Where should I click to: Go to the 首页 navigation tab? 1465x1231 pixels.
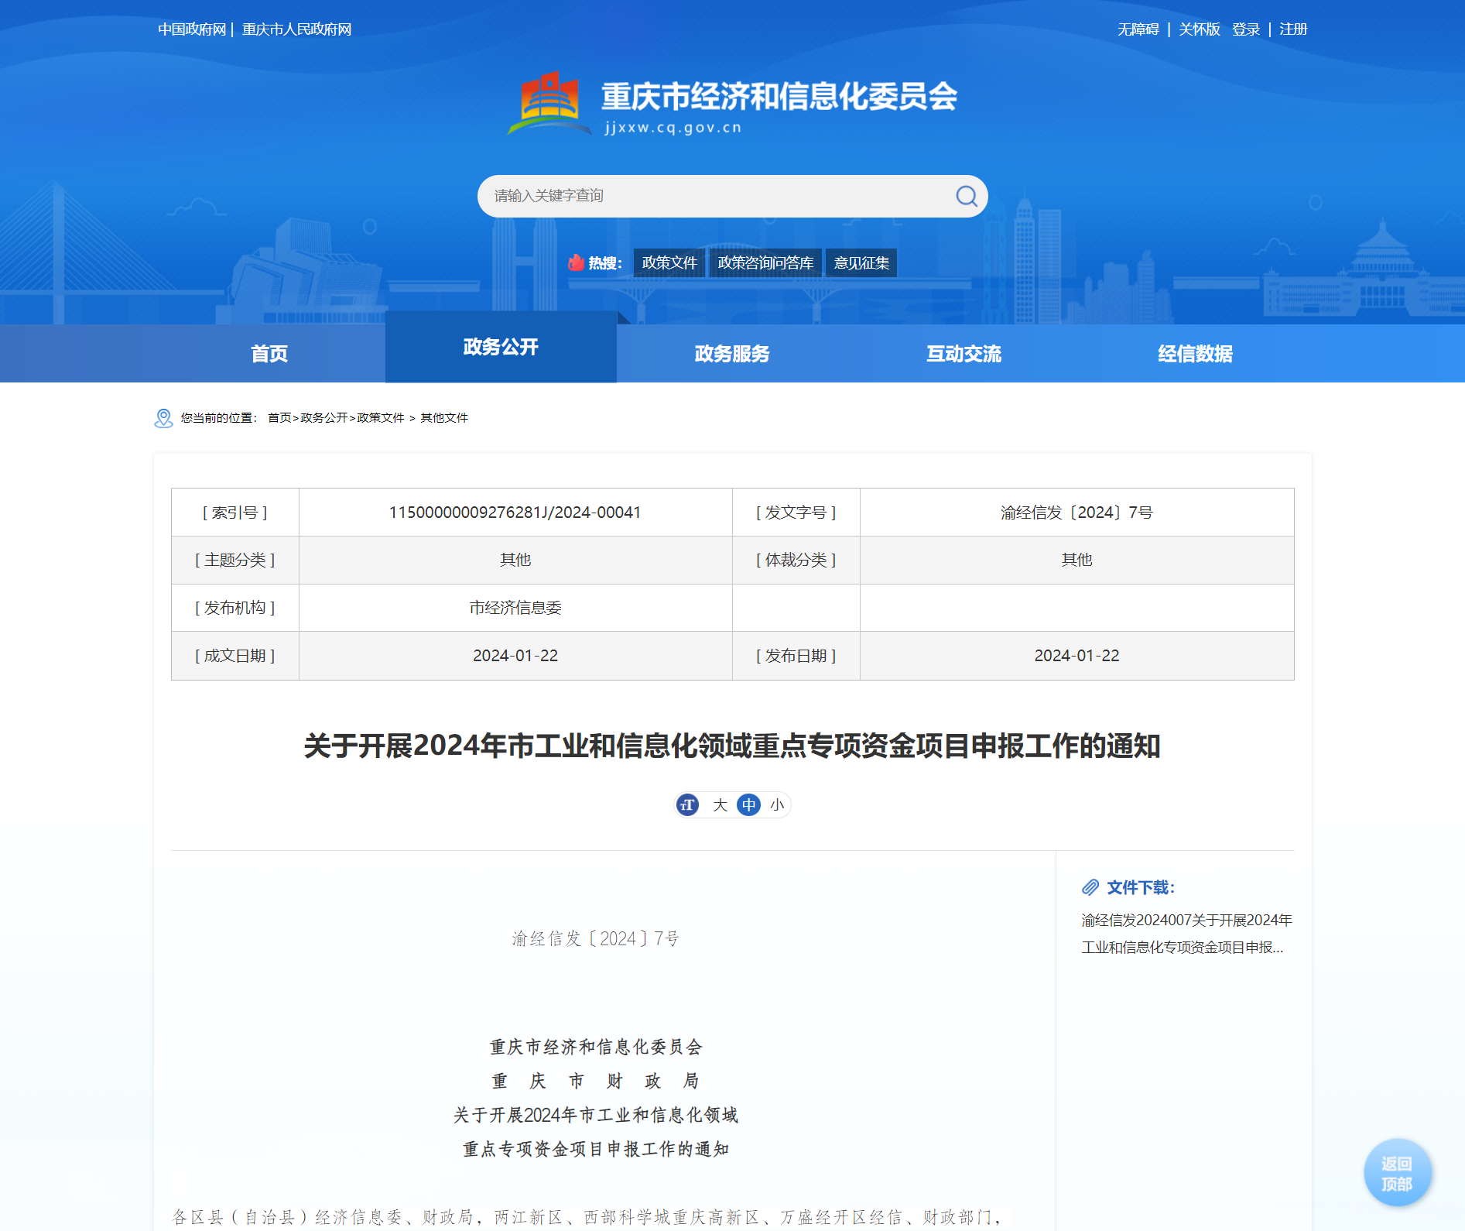[x=269, y=354]
